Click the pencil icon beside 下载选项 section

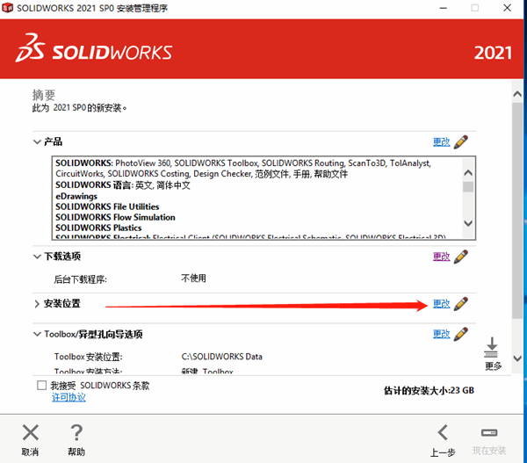point(461,257)
